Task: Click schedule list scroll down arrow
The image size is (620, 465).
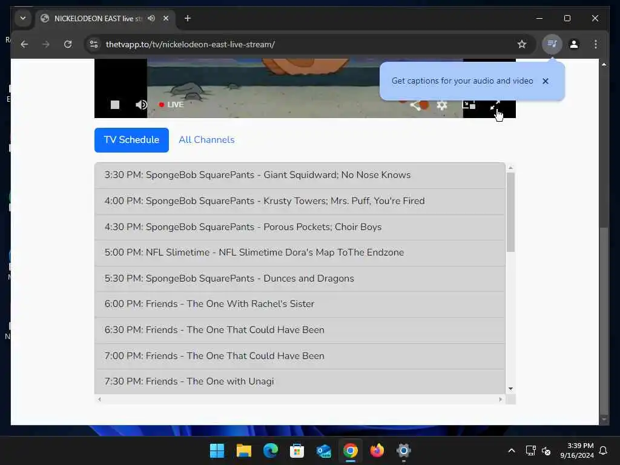Action: (510, 389)
